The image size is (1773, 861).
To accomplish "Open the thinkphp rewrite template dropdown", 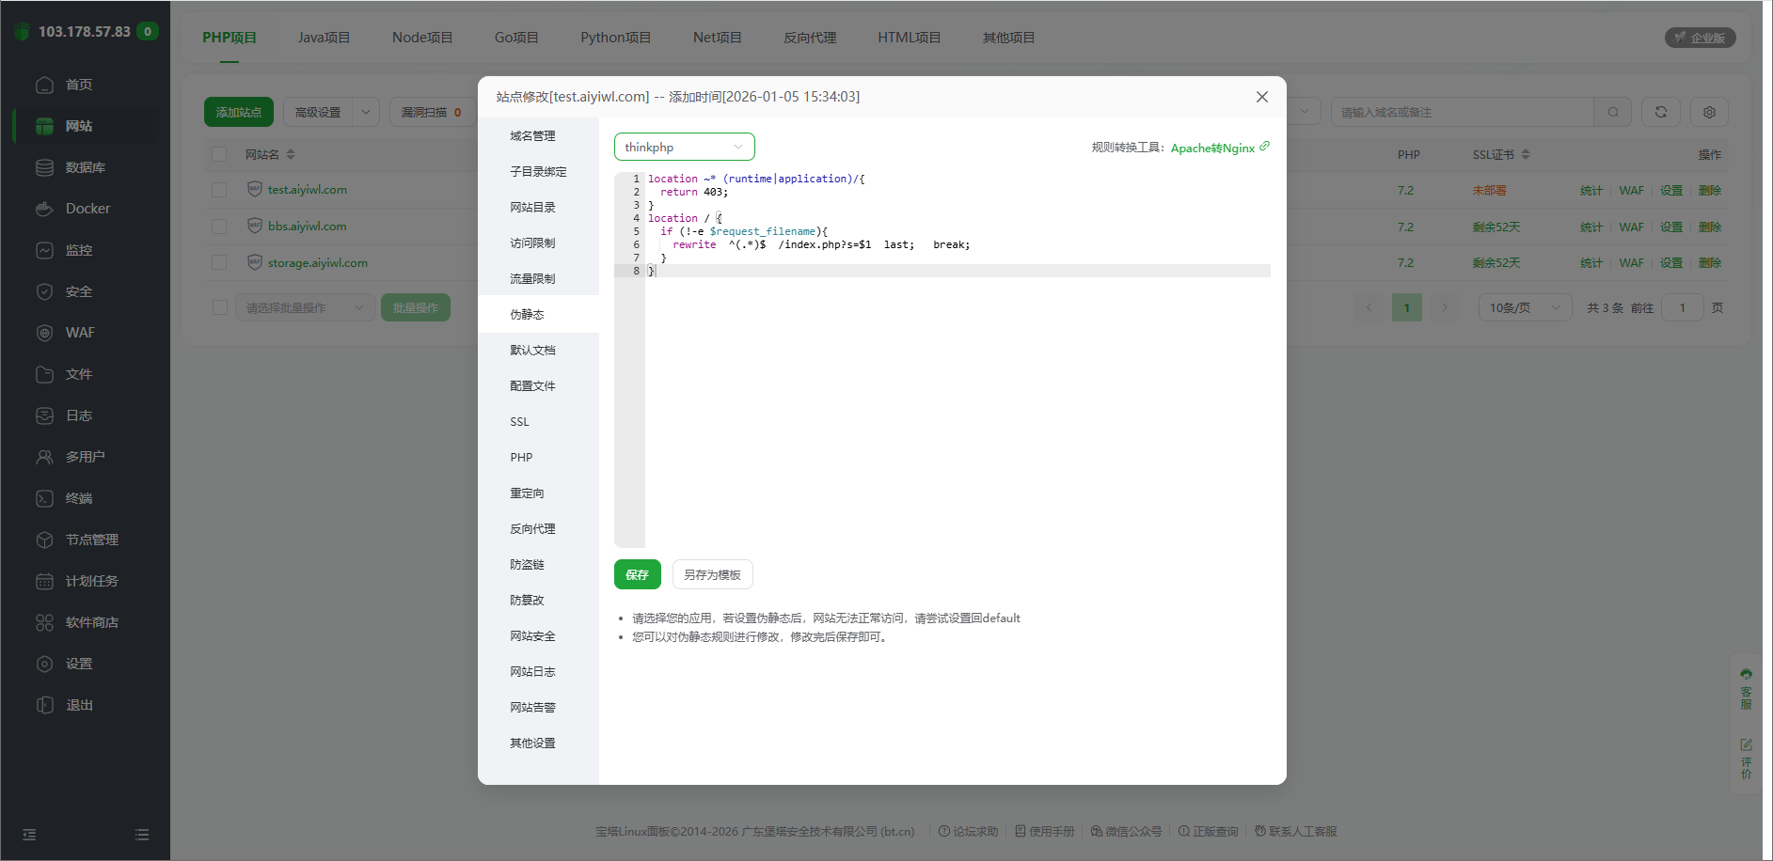I will pyautogui.click(x=684, y=148).
